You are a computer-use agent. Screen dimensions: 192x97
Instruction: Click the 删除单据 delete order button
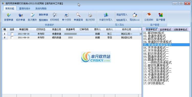(x=44, y=15)
